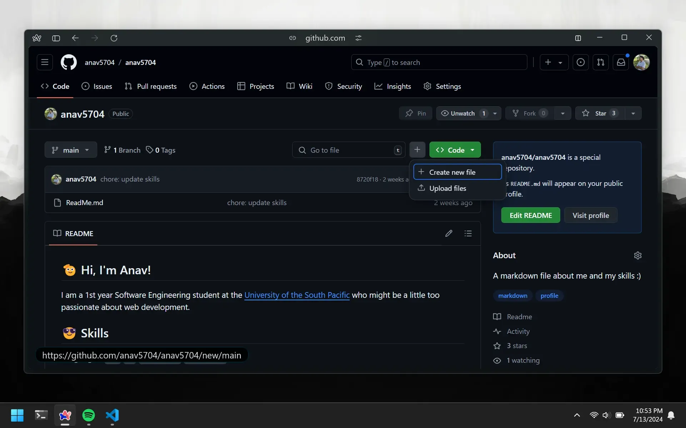Open the Issues shortcut icon in the header
This screenshot has width=686, height=428.
581,62
